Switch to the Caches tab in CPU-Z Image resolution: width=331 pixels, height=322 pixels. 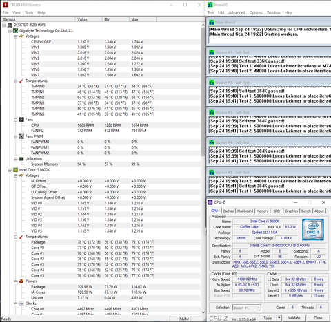(228, 211)
